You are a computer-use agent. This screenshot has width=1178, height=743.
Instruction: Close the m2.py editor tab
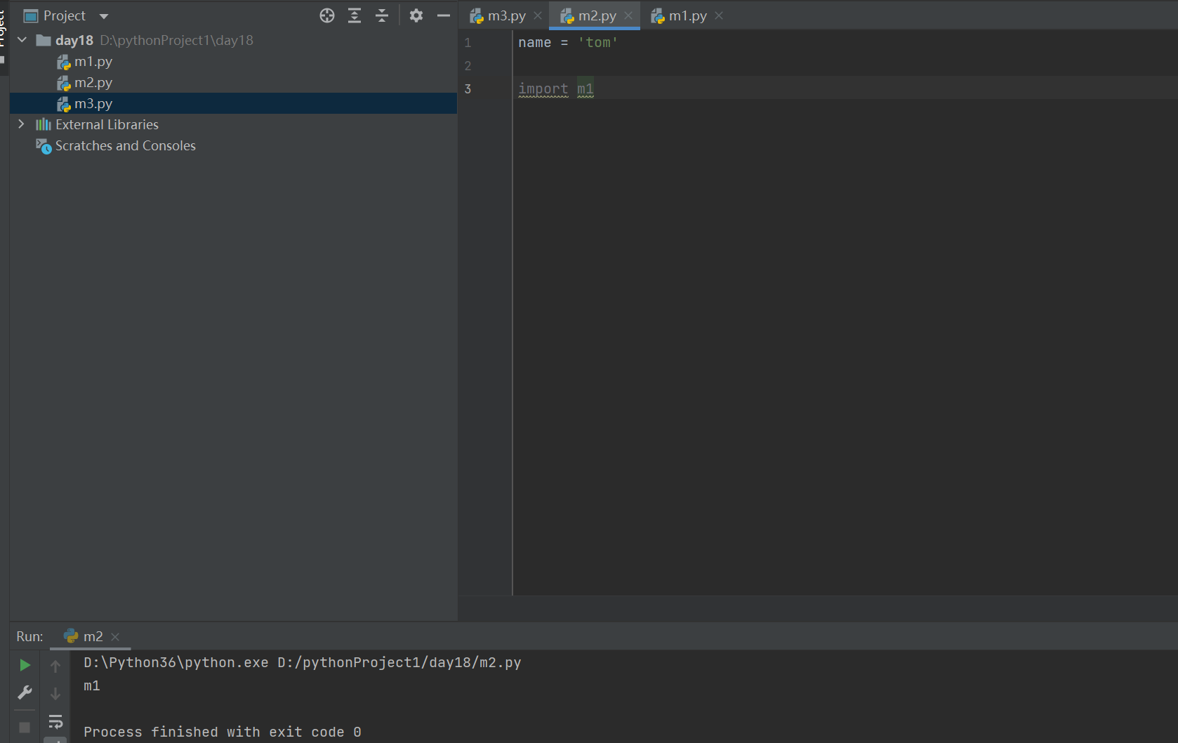click(x=628, y=15)
